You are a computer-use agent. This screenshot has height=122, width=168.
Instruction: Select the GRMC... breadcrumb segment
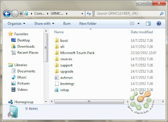pos(57,13)
